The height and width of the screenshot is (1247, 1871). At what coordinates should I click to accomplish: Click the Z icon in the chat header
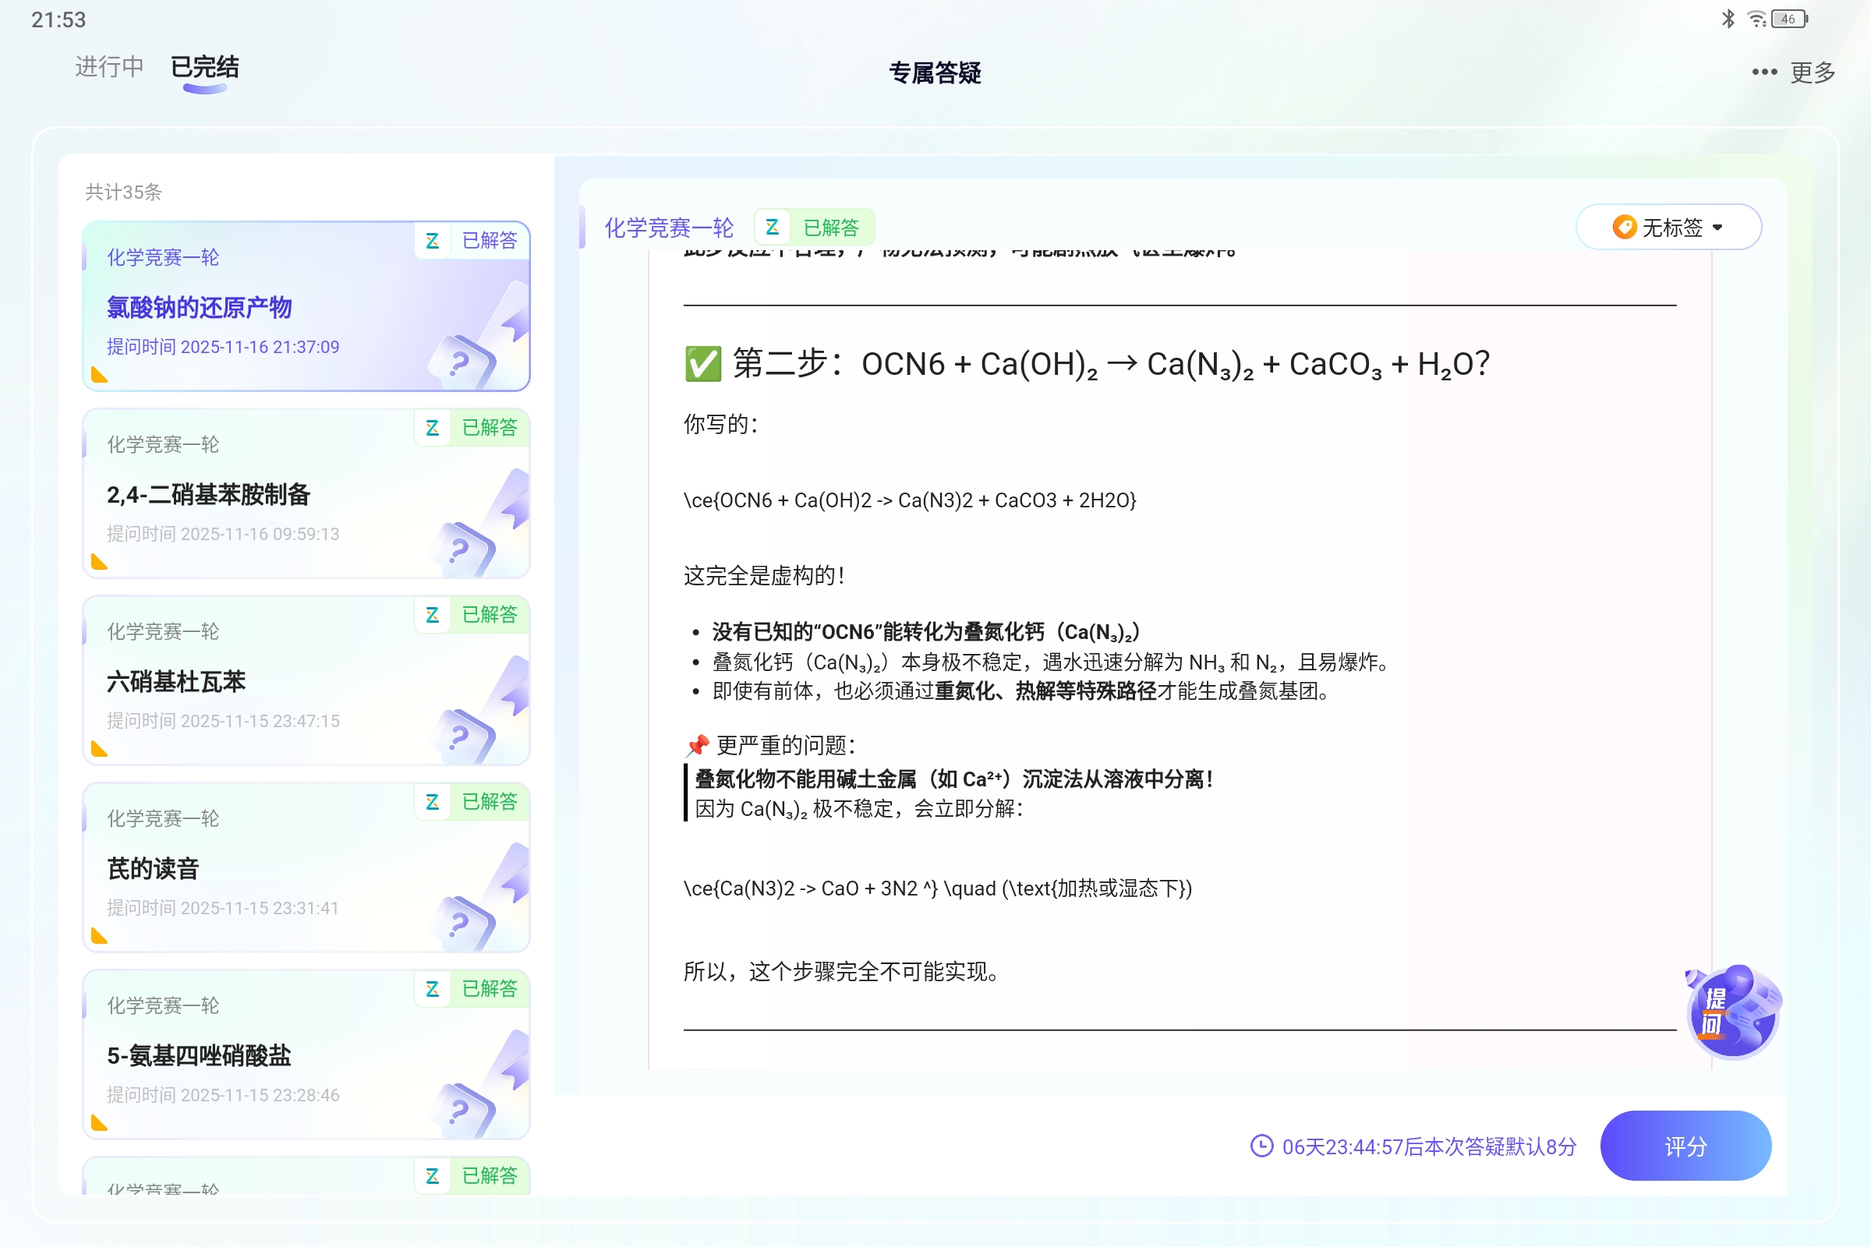point(770,228)
